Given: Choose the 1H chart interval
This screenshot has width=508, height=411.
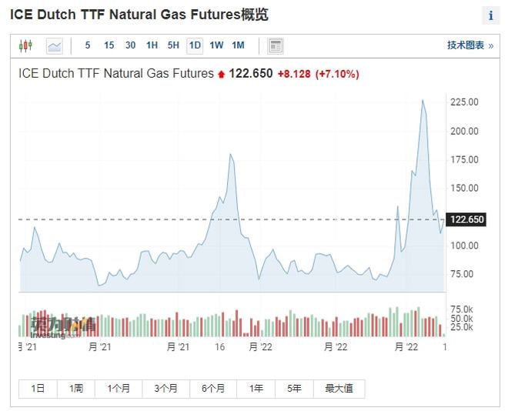Looking at the screenshot, I should tap(152, 45).
